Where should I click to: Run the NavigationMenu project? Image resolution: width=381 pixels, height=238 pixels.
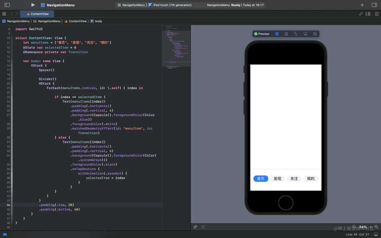coord(33,5)
